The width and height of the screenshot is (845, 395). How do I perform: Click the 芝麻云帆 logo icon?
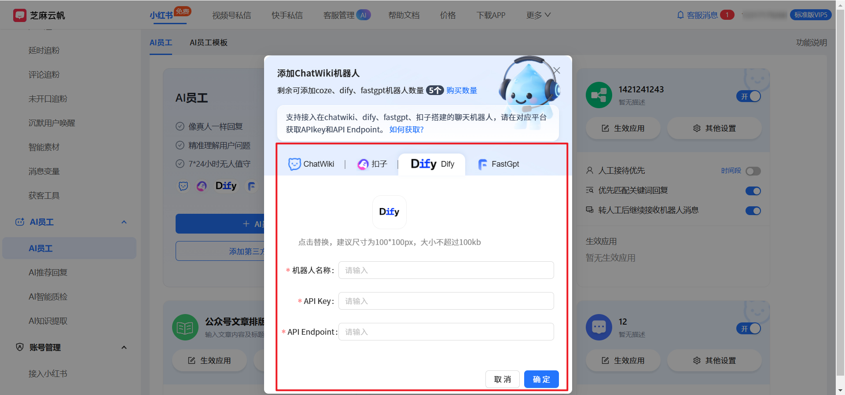point(19,15)
